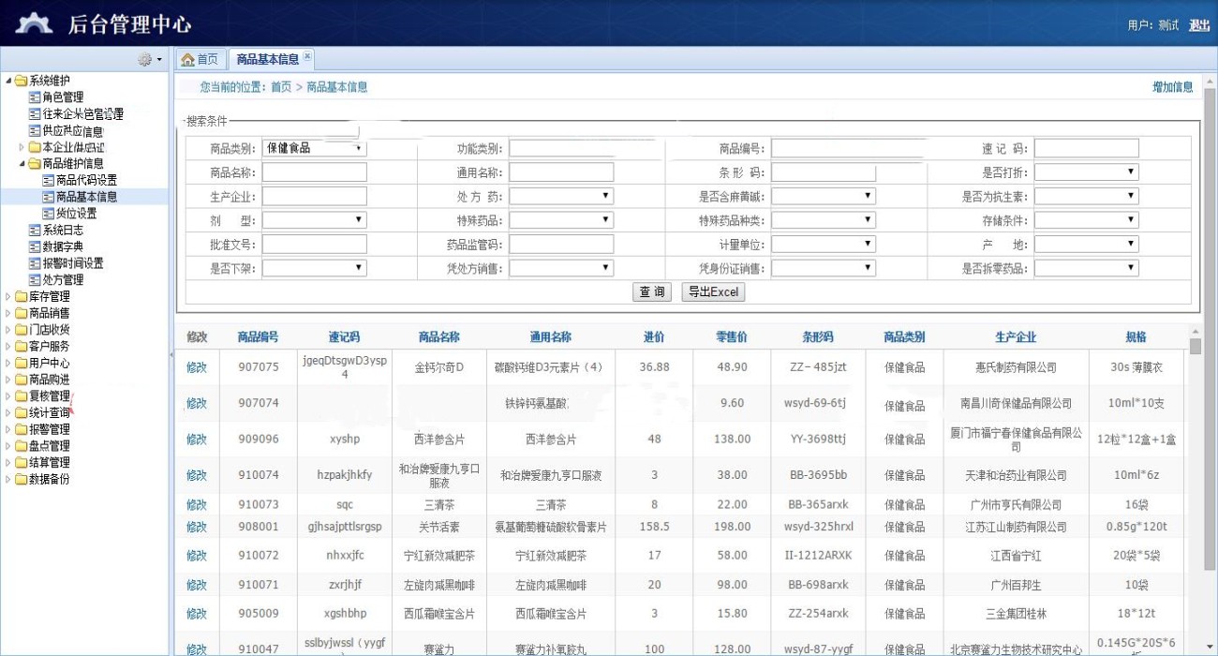The height and width of the screenshot is (656, 1218).
Task: Click the 条形码 search input field
Action: pos(824,172)
